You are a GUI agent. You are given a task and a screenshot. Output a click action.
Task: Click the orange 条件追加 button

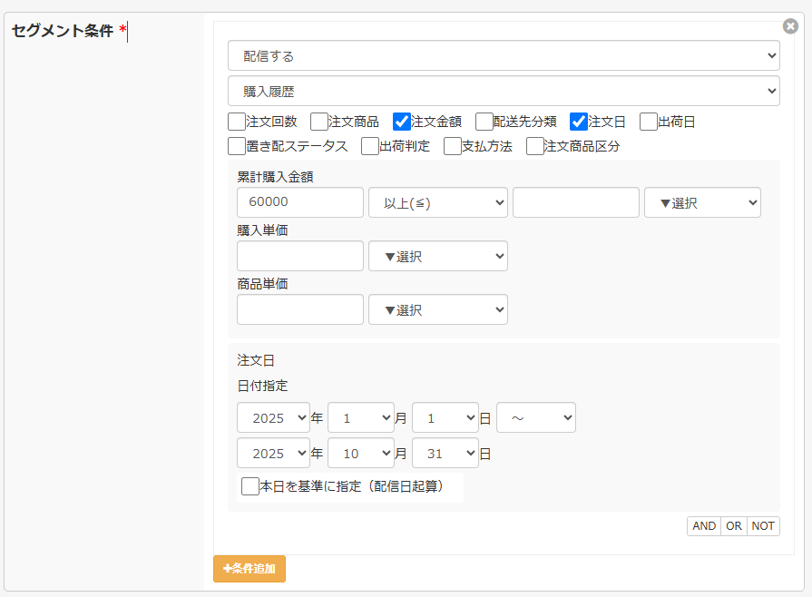coord(249,569)
